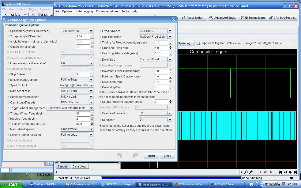301x188 pixels.
Task: Click the CAN bus/Testmodes toolbar button
Action: coord(283,18)
